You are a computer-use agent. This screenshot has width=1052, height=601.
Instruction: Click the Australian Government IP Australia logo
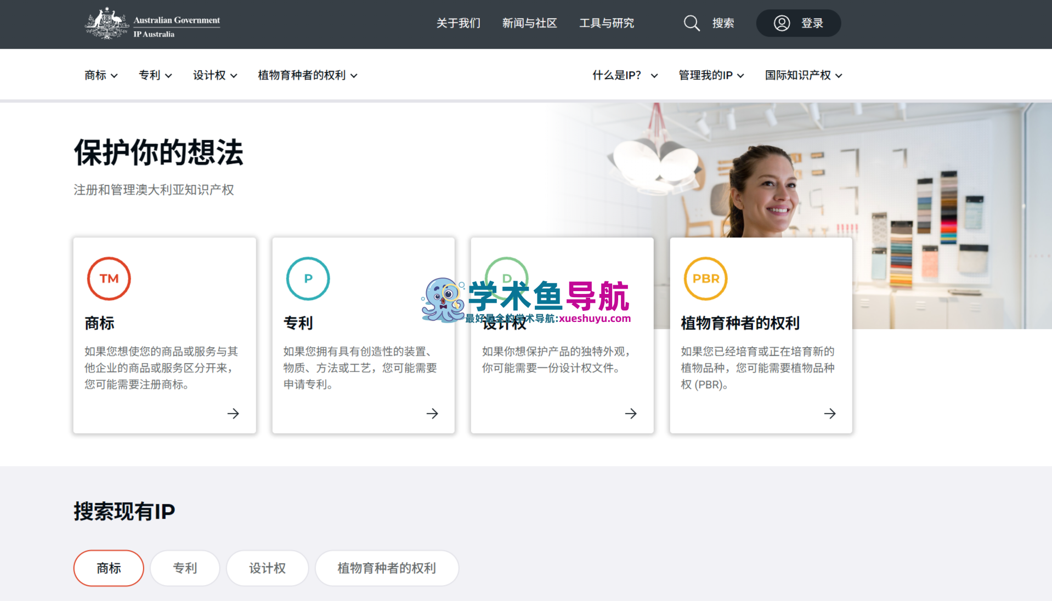click(152, 24)
